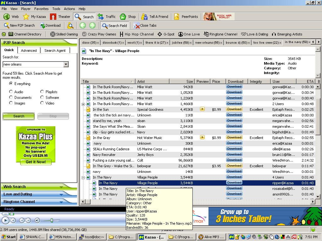
Task: Download the Navy Recruiter file
Action: 234,154
